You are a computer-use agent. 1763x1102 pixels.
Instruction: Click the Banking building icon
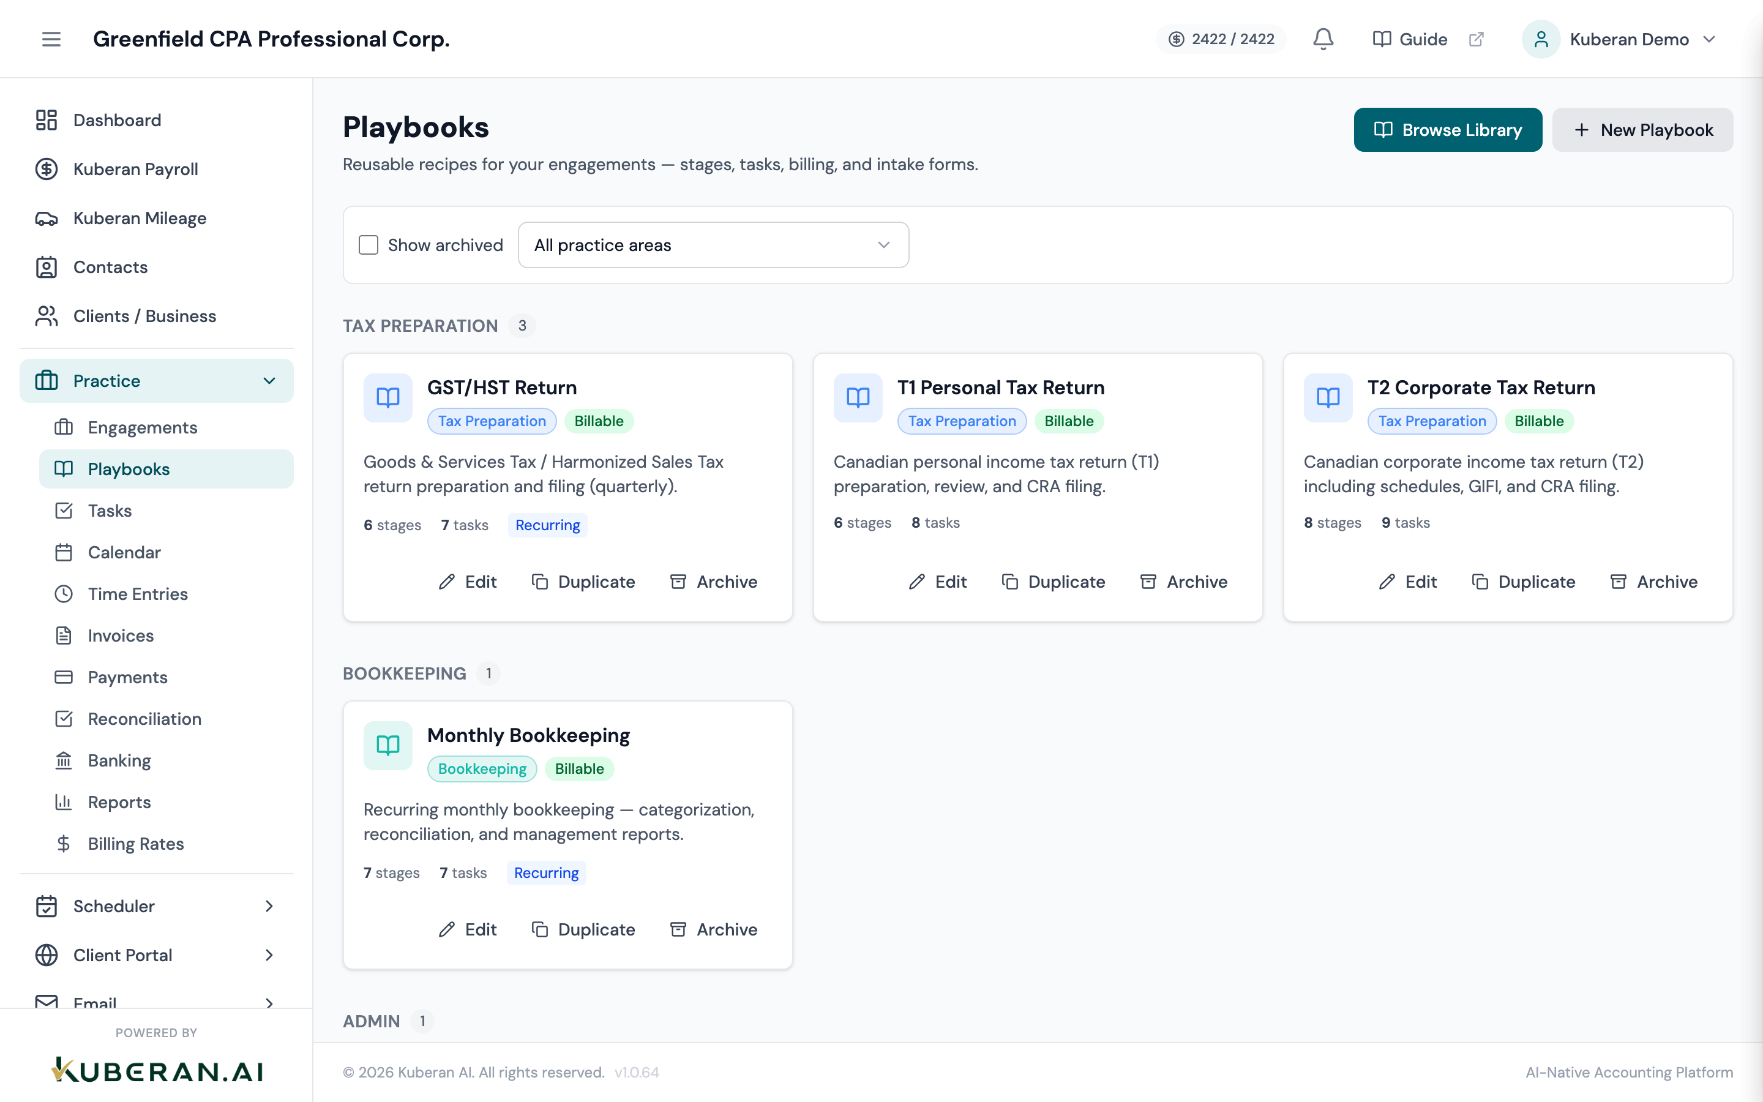pyautogui.click(x=64, y=760)
